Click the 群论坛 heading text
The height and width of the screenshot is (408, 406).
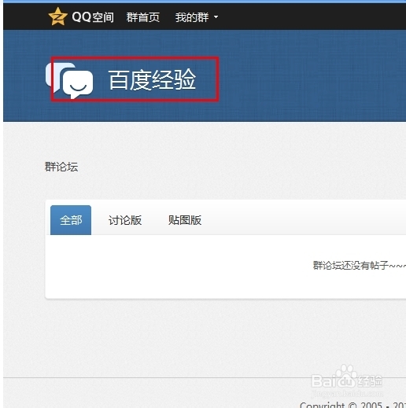(61, 167)
